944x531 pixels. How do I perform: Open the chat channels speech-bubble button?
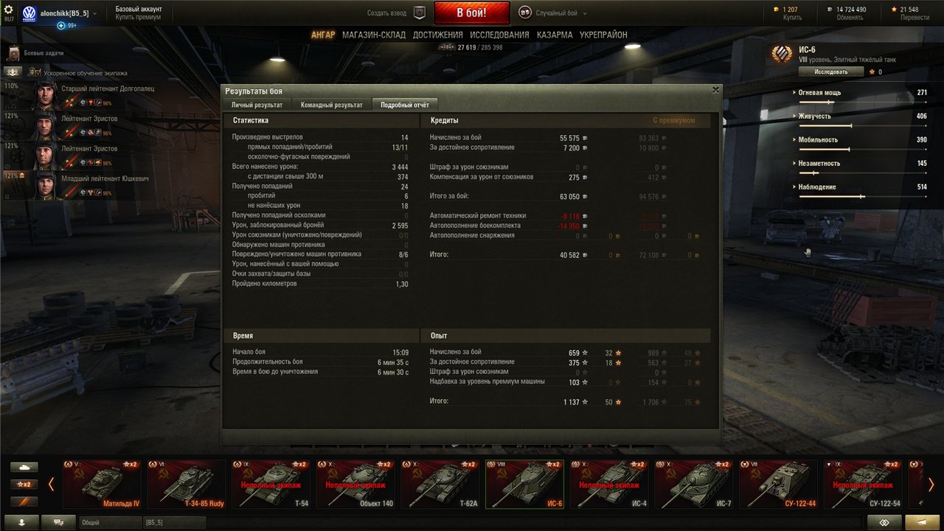point(58,522)
